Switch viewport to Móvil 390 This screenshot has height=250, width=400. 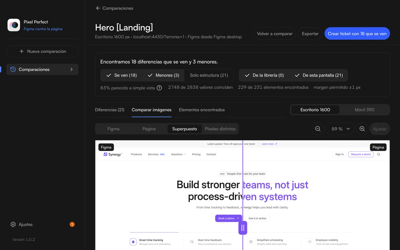pyautogui.click(x=365, y=110)
